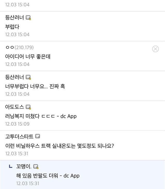Click the gray badge icon beside 고투더스타트
Screen dimensions: 165x189
coord(37,136)
